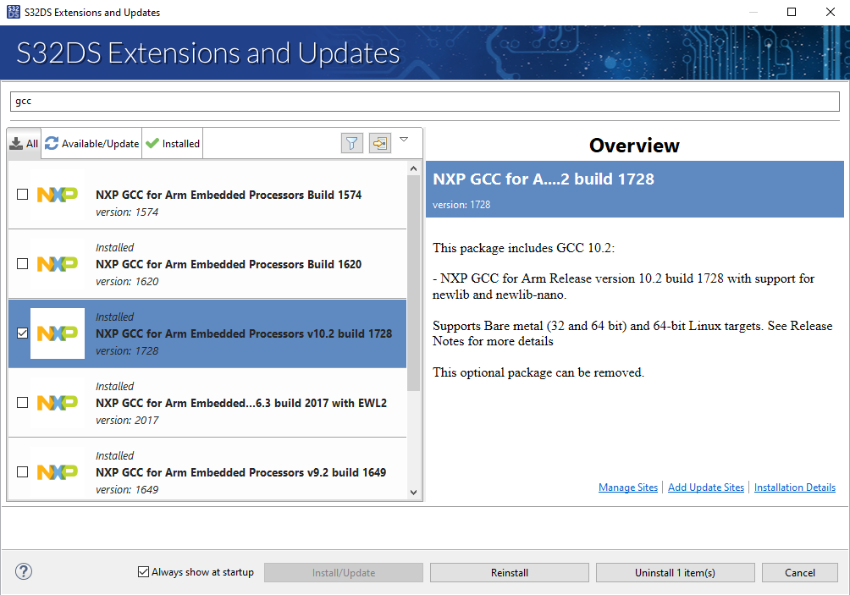Click the help question mark icon
Viewport: 850px width, 595px height.
point(24,572)
